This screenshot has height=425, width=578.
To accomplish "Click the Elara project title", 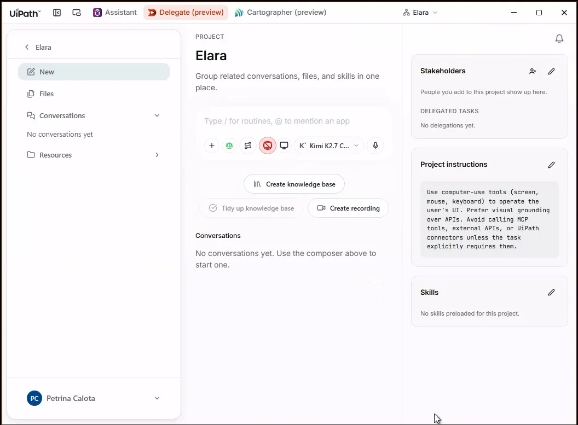I will coord(211,56).
